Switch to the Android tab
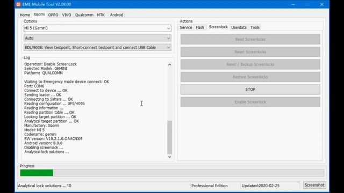Screen dimensions: 344x193 pos(117,15)
